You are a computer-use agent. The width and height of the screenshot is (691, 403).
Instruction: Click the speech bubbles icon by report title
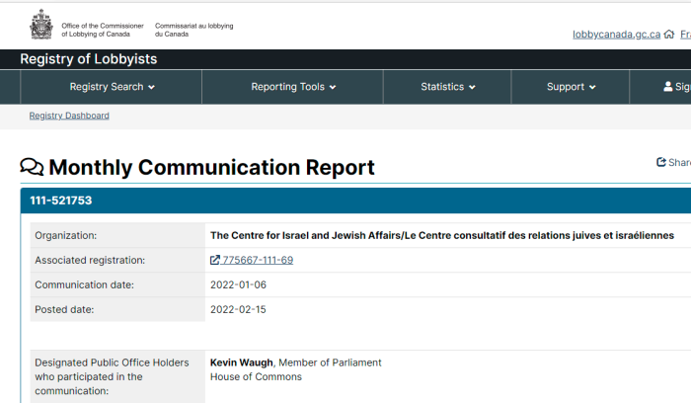pos(32,167)
